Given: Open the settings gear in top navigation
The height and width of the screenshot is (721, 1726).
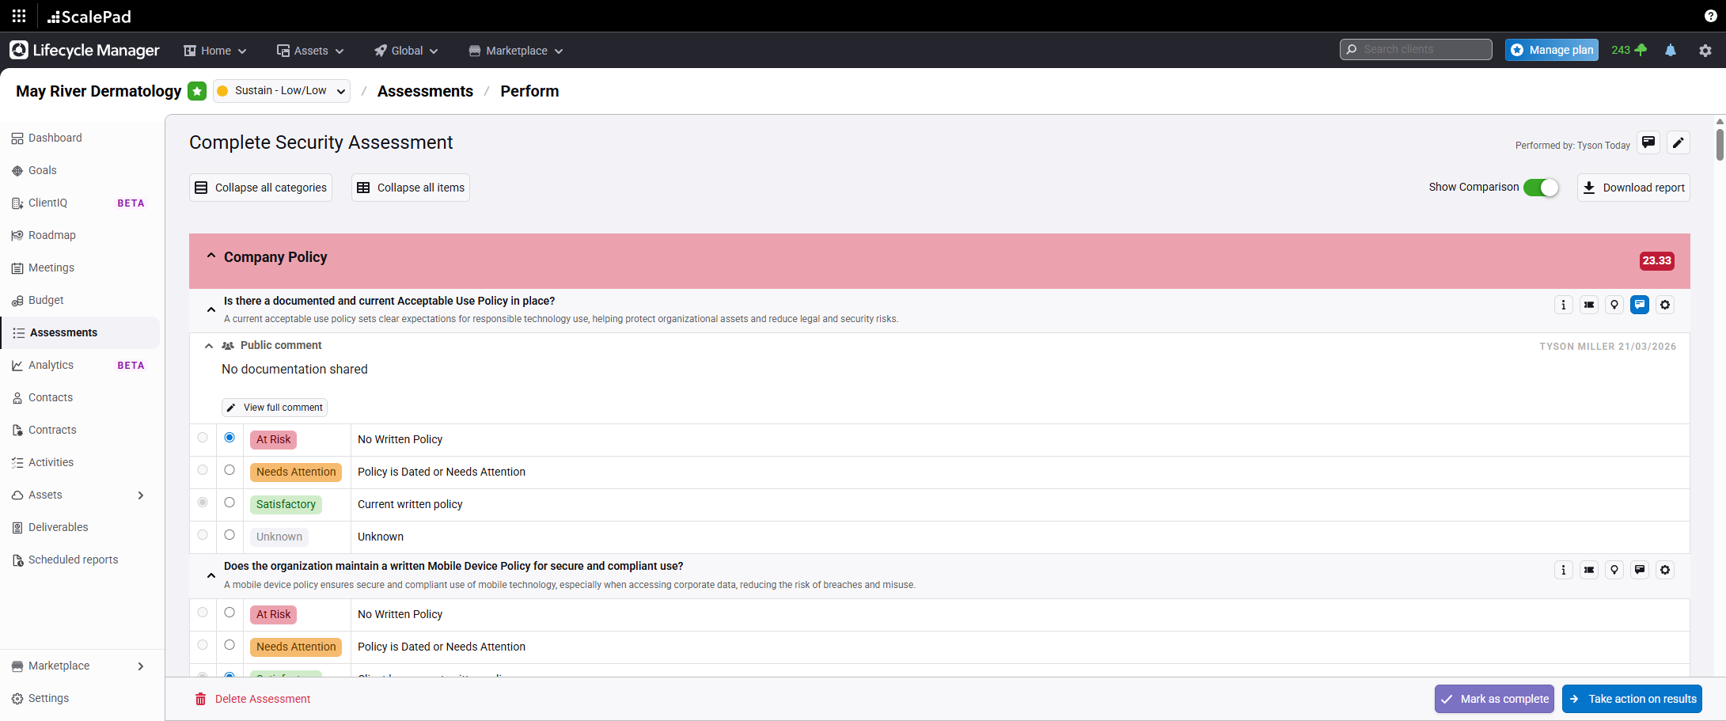Looking at the screenshot, I should coord(1705,50).
